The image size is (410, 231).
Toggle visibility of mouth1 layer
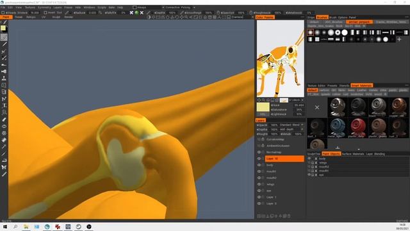click(259, 171)
